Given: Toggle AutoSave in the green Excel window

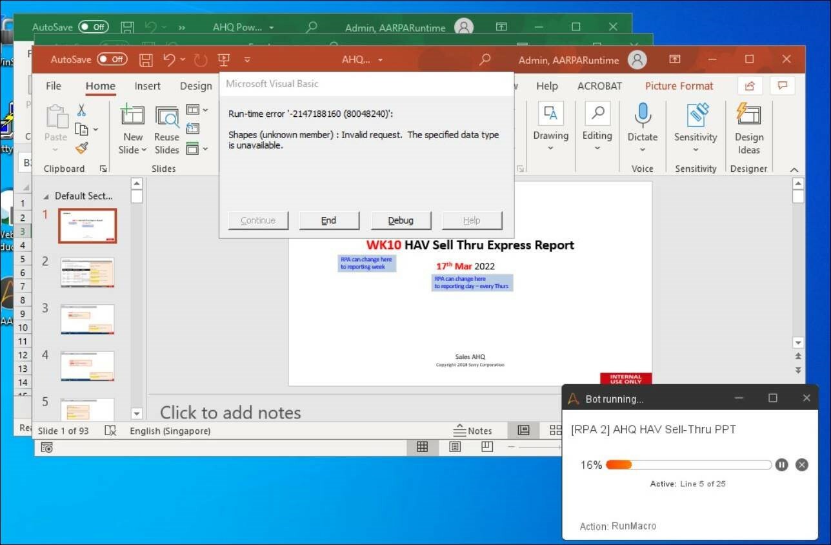Looking at the screenshot, I should pos(94,27).
